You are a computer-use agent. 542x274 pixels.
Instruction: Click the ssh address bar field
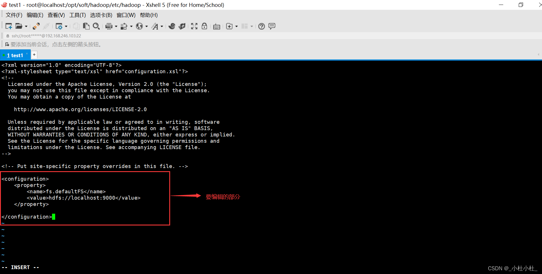tap(46, 36)
